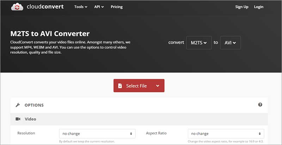
Task: Click the Video section label
Action: pyautogui.click(x=30, y=119)
